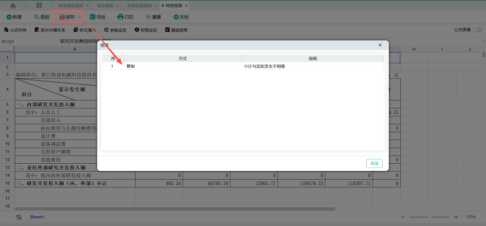Switch to 报表模板查询 tab
The width and height of the screenshot is (486, 226).
click(x=71, y=6)
